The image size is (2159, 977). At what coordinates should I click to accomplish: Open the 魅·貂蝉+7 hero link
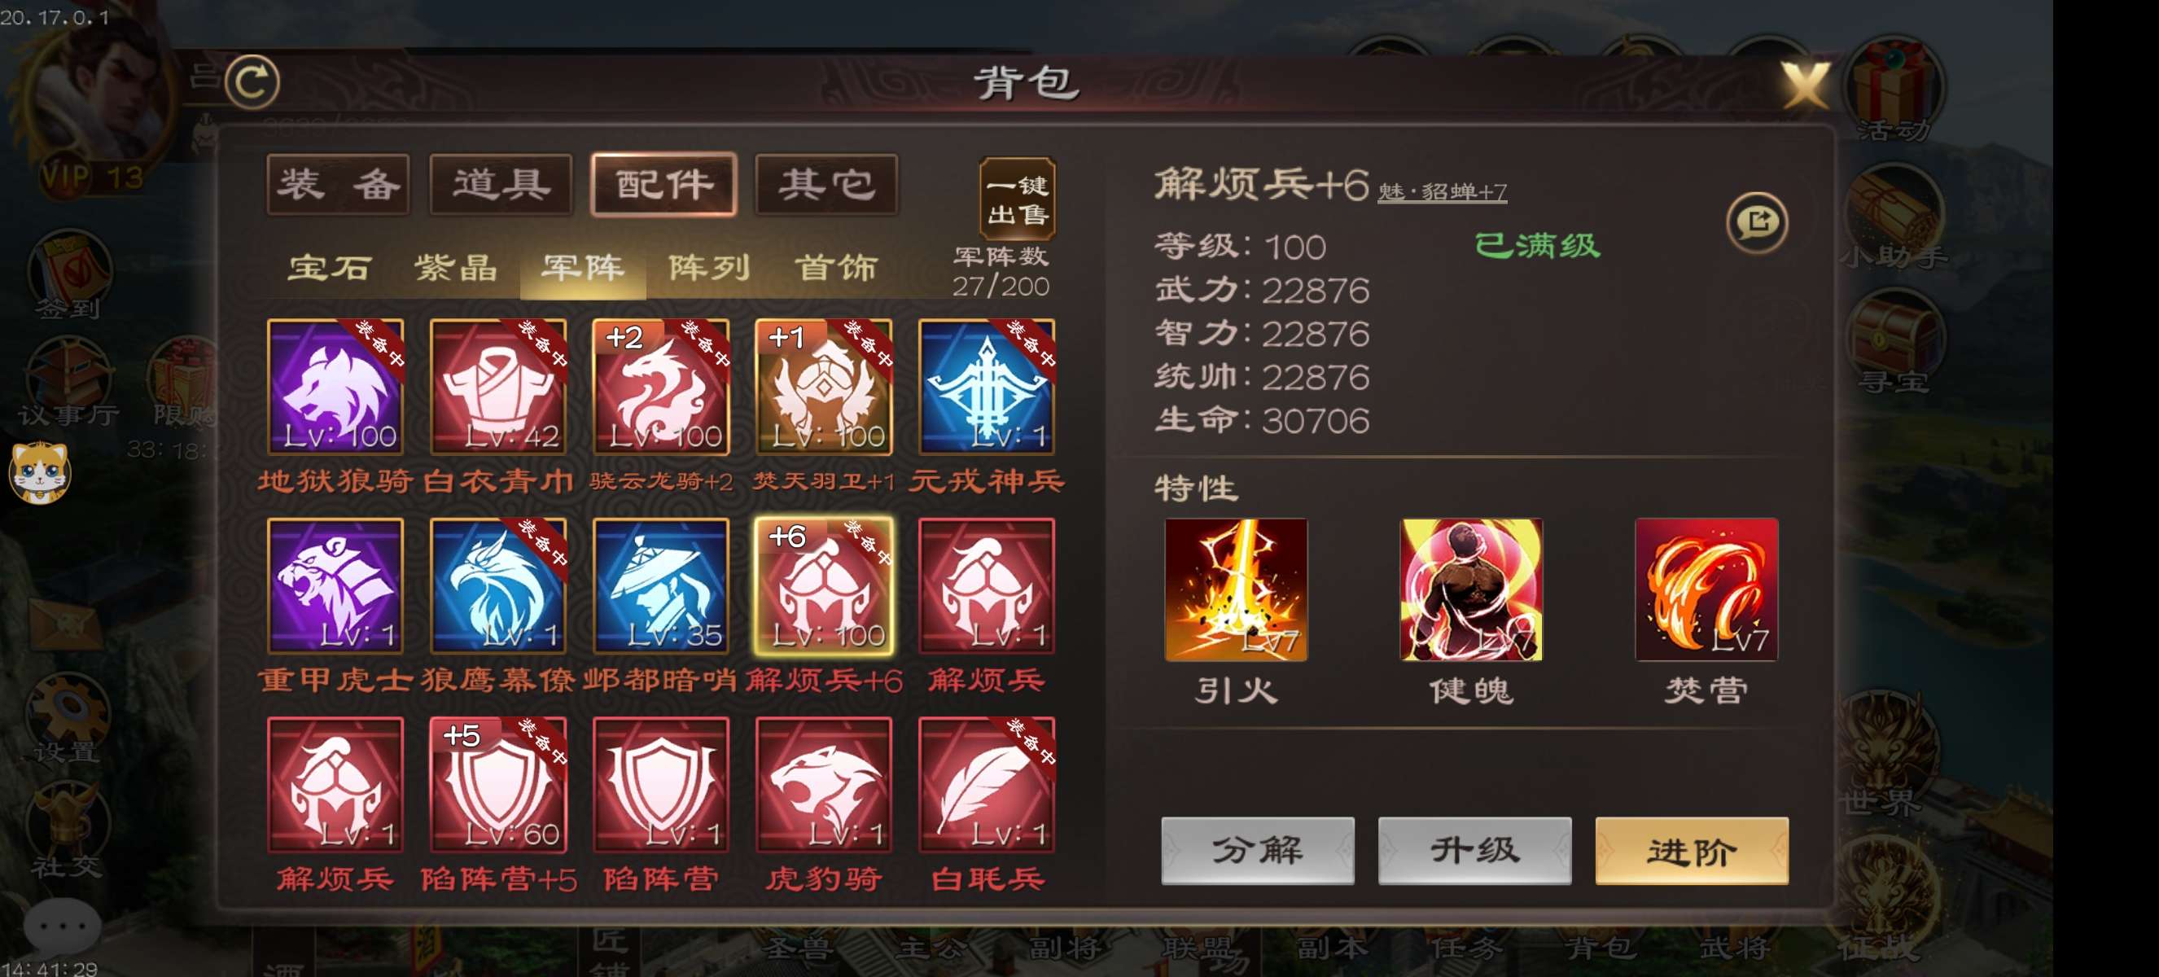[x=1442, y=192]
